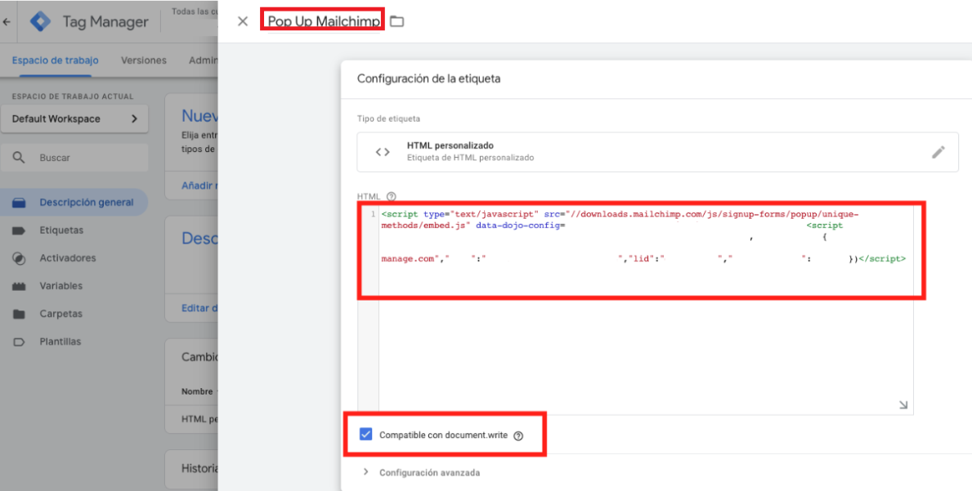
Task: Click the Activadores circle icon
Action: click(20, 259)
